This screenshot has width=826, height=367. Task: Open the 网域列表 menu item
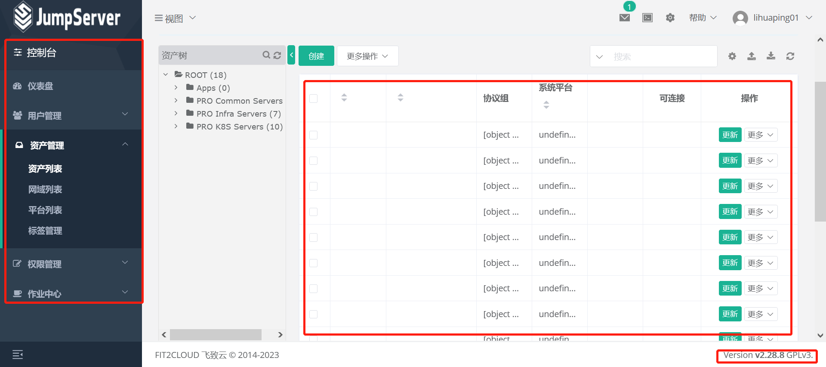[x=45, y=189]
